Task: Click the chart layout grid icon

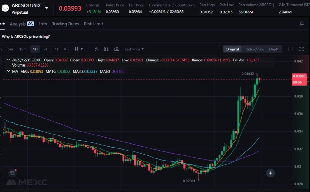Action: click(x=106, y=49)
